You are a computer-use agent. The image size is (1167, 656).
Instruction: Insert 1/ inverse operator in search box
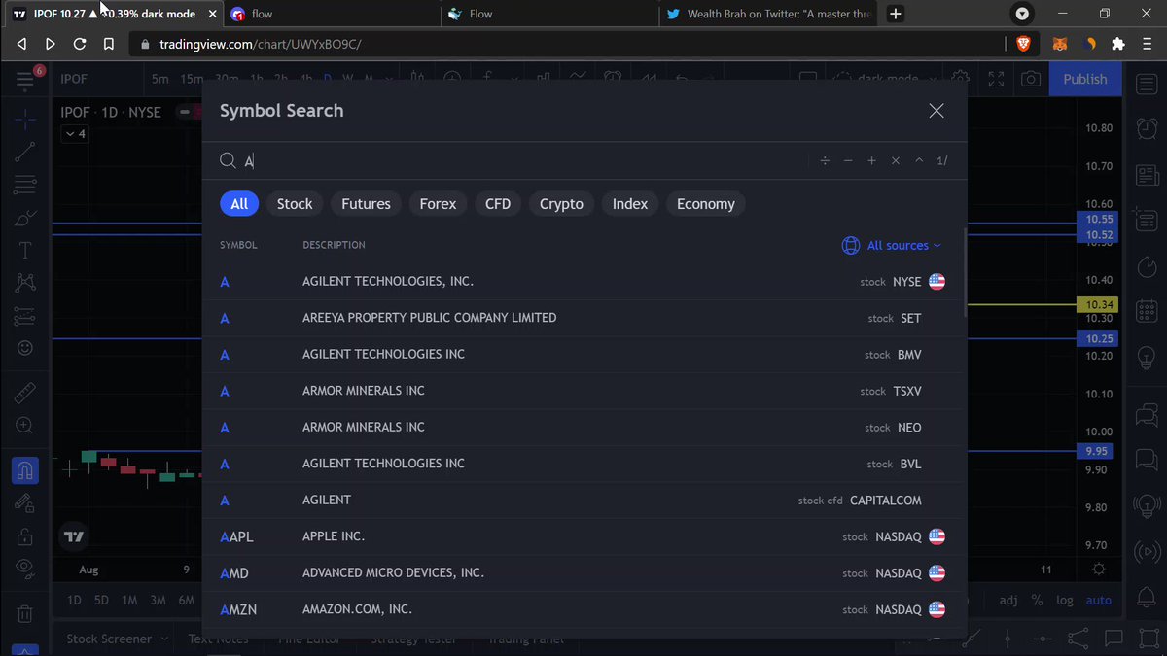pyautogui.click(x=942, y=161)
